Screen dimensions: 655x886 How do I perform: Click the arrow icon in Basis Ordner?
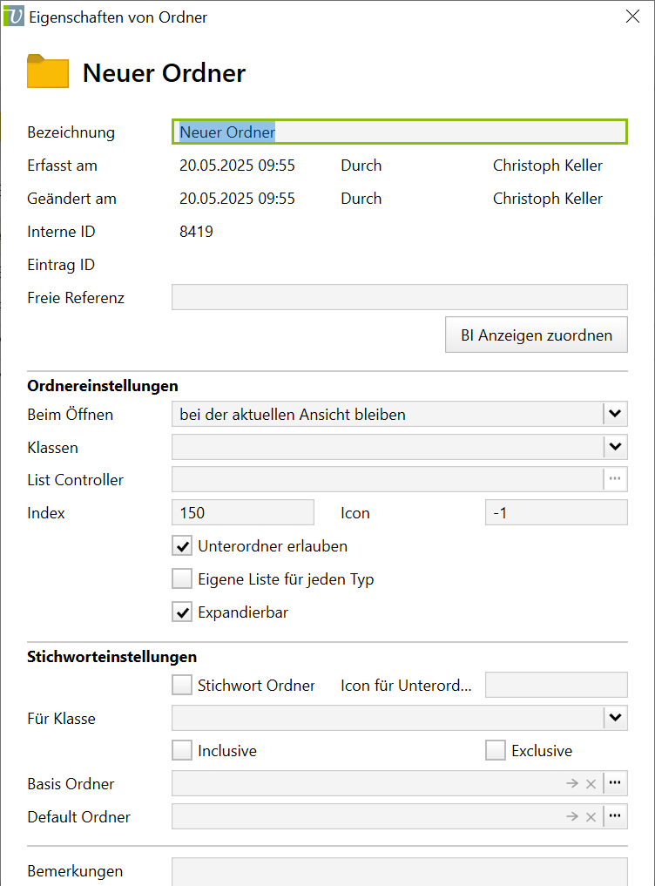571,784
